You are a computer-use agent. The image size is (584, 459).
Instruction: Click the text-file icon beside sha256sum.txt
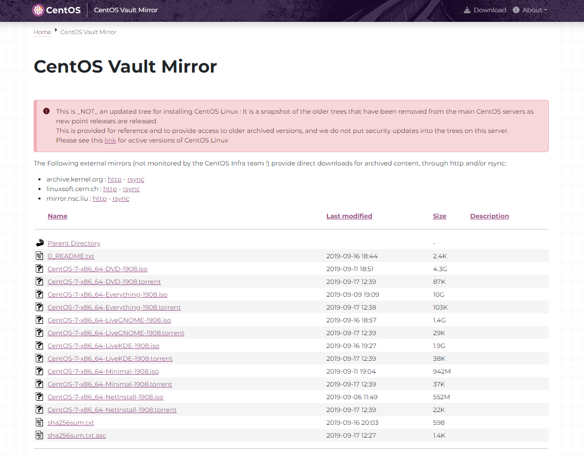39,422
